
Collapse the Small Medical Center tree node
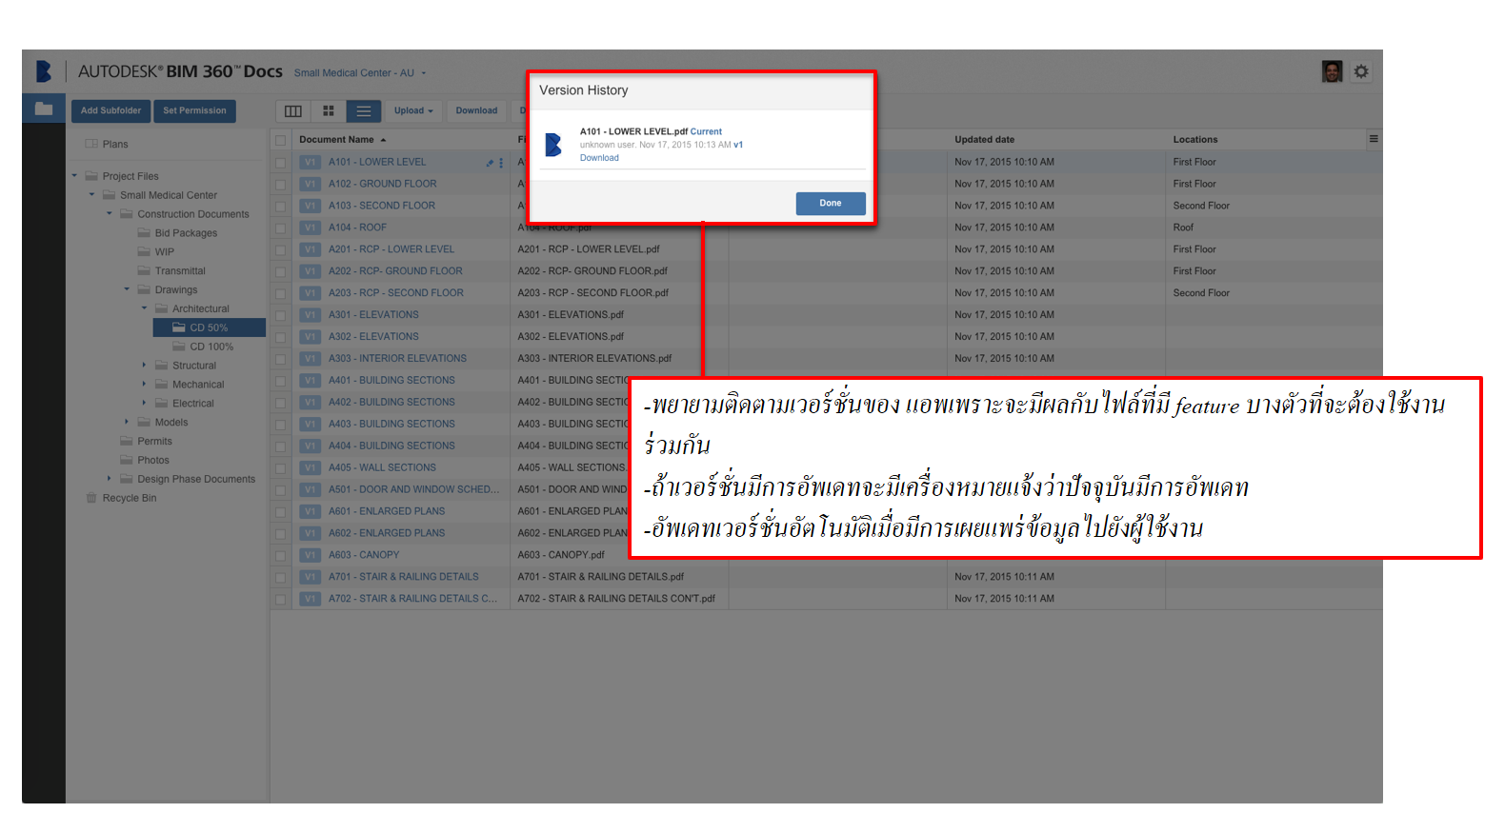(92, 195)
